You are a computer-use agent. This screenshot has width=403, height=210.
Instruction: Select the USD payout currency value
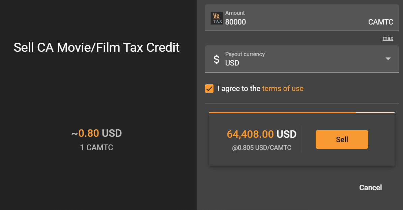[232, 63]
